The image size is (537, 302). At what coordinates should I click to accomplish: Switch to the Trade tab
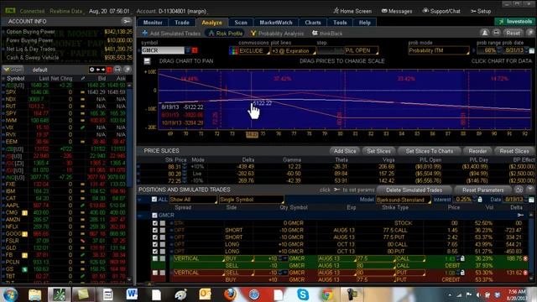click(x=182, y=23)
